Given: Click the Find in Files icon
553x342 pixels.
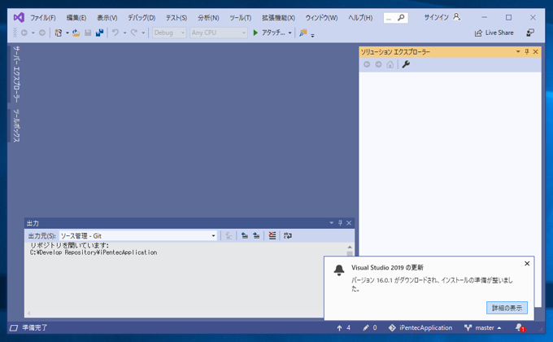Looking at the screenshot, I should click(303, 33).
